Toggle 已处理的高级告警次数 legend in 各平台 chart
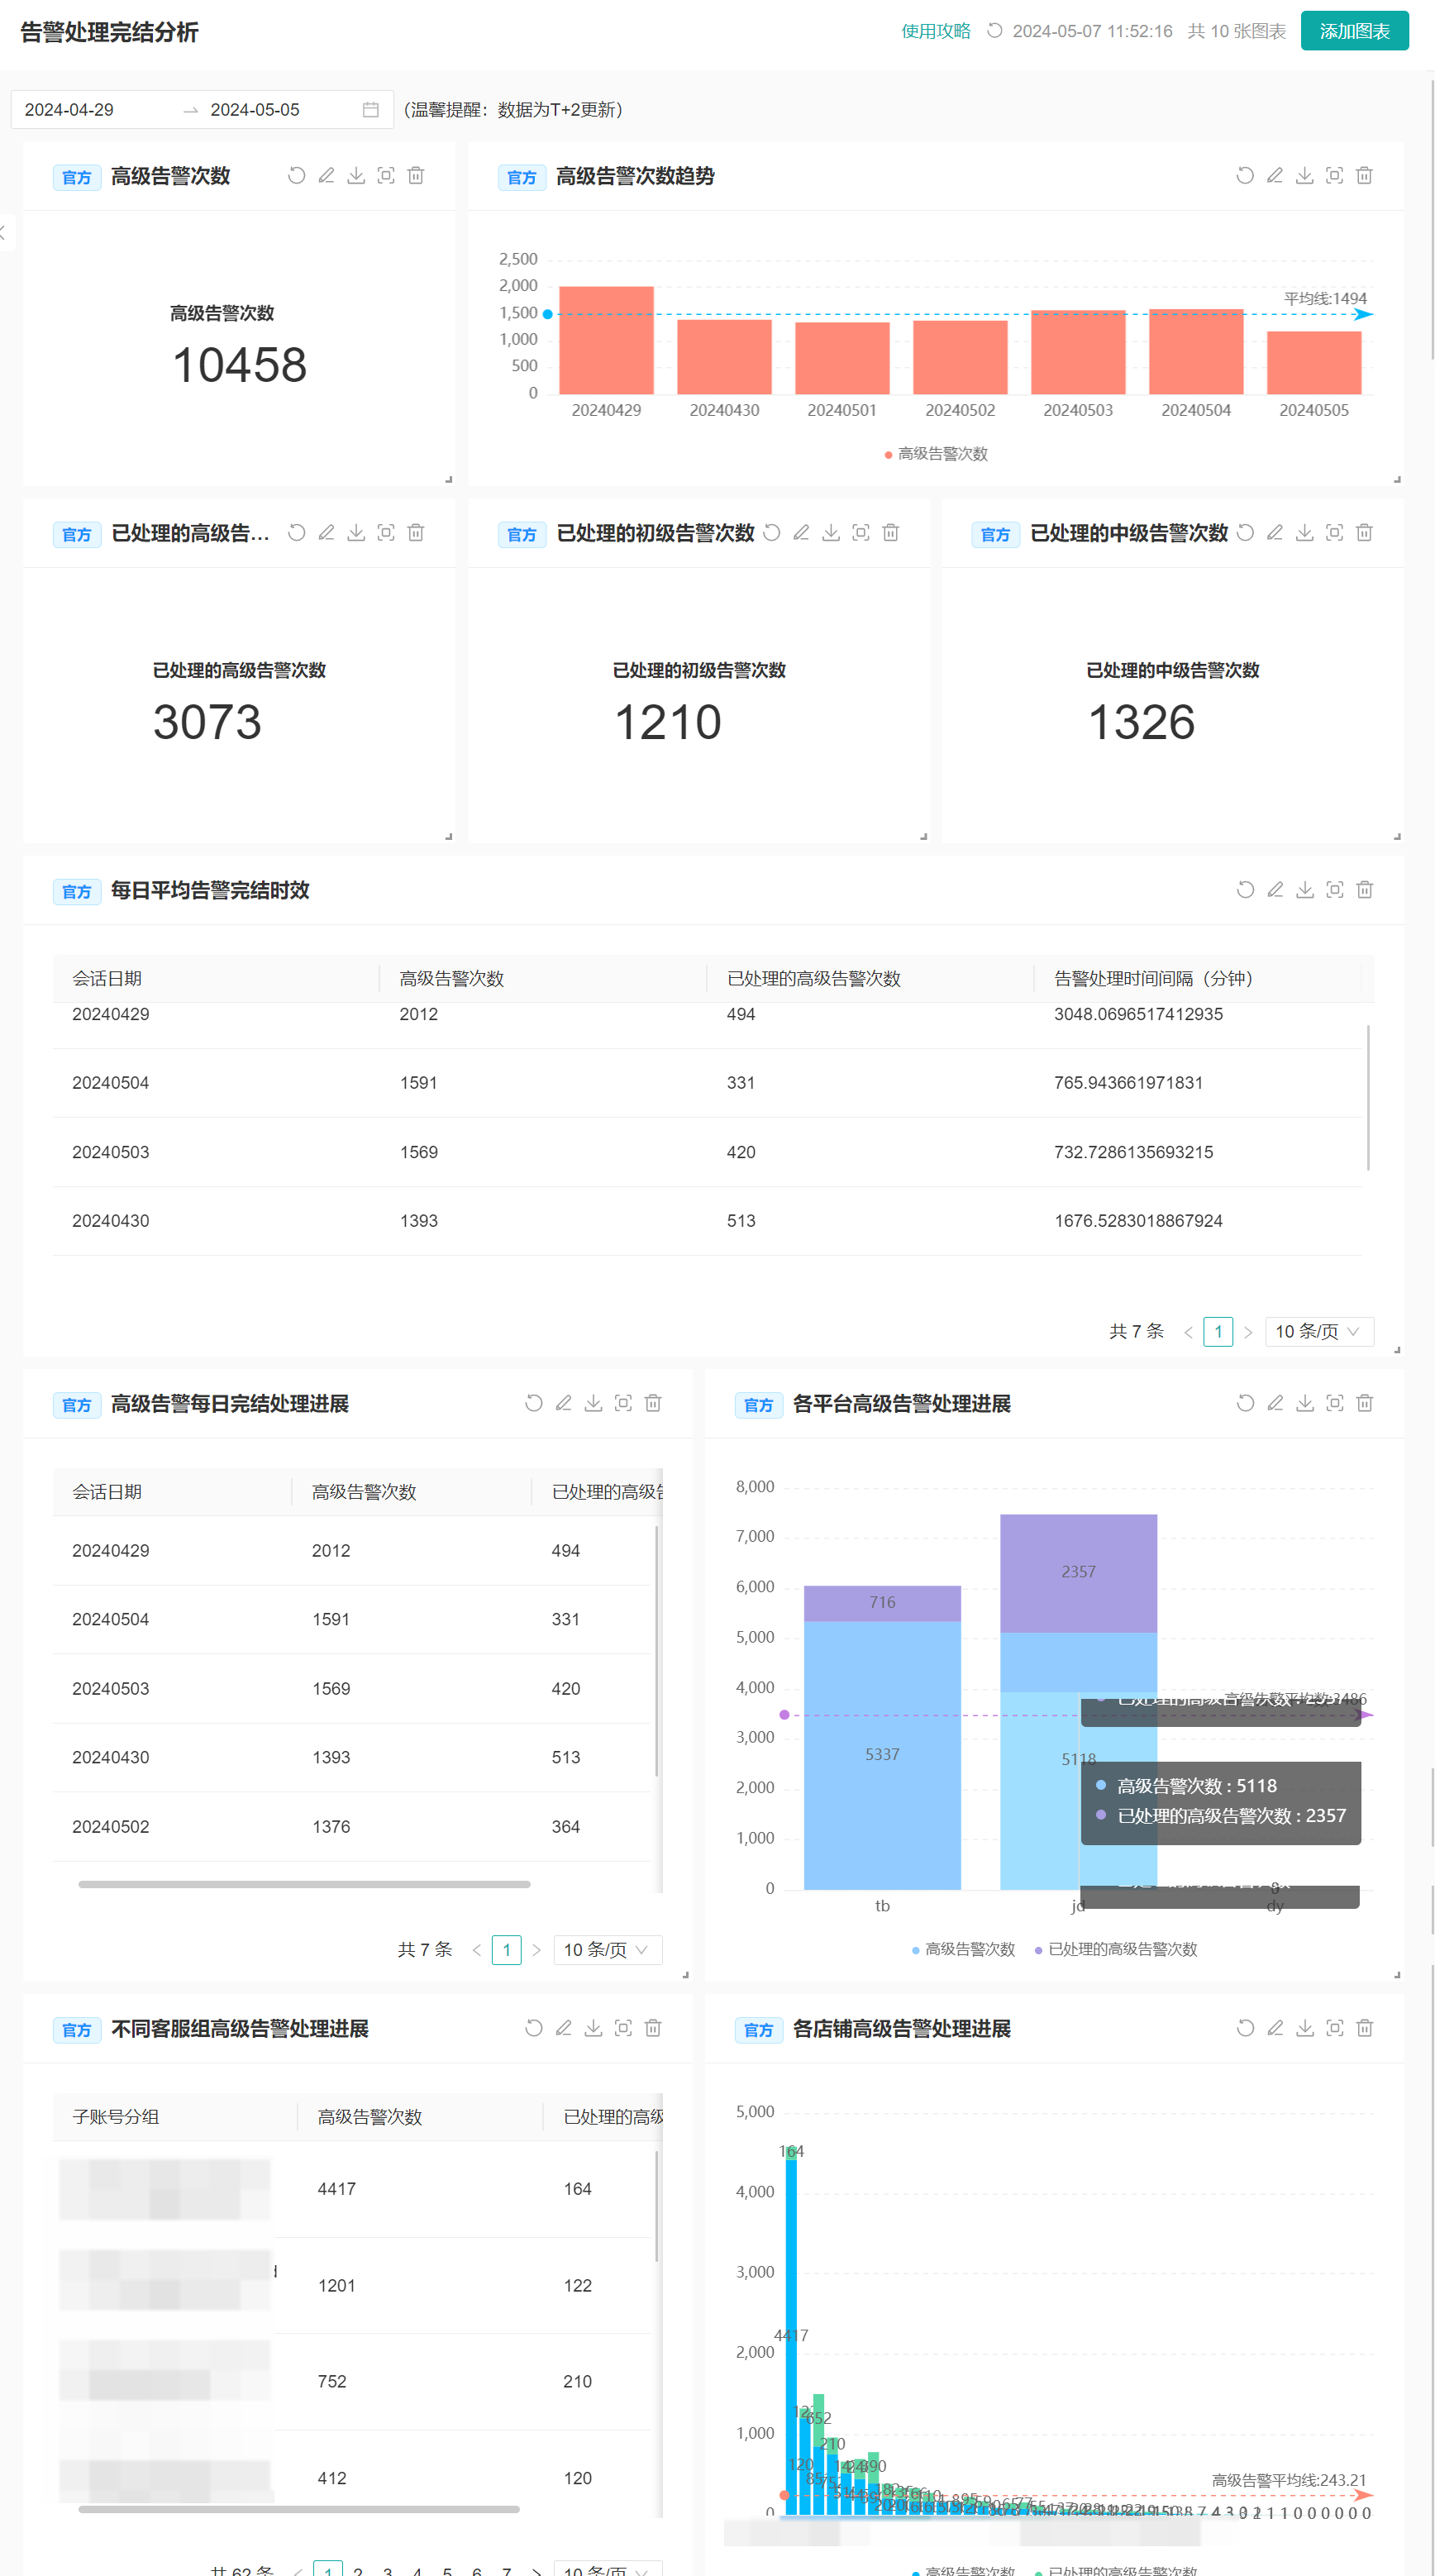 (x=1115, y=1949)
